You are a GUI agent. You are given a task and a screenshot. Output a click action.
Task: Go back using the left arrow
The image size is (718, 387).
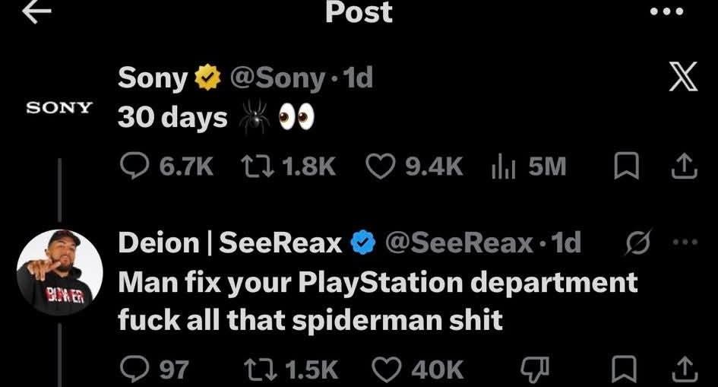pyautogui.click(x=36, y=11)
